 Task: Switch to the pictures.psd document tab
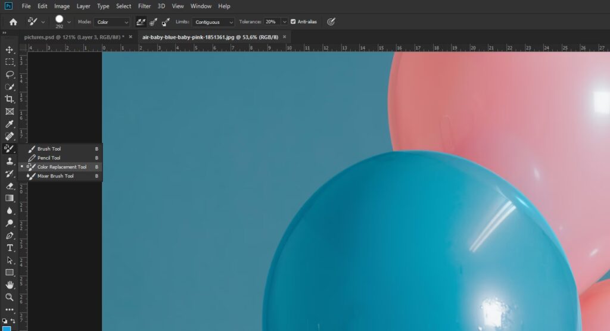coord(73,37)
